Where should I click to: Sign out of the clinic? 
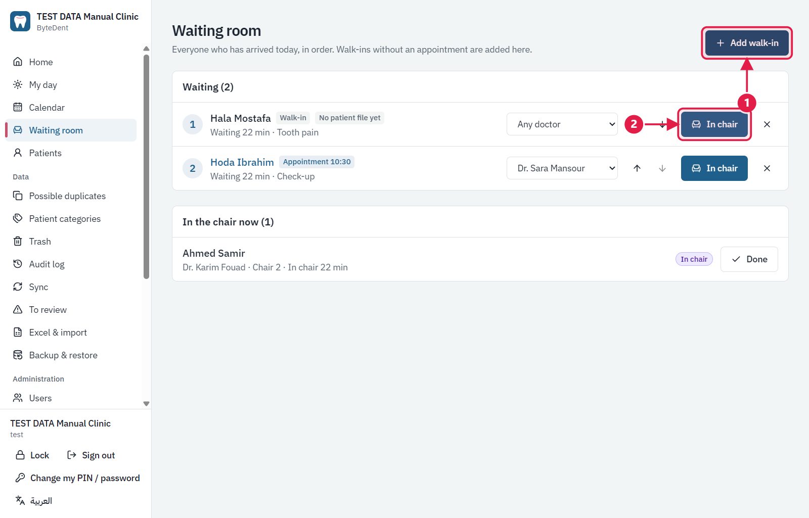pos(91,455)
